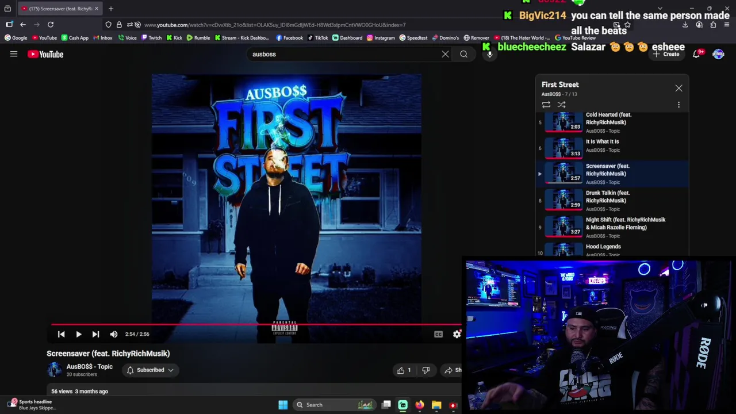
Task: Open File Explorer from the taskbar
Action: coord(436,405)
